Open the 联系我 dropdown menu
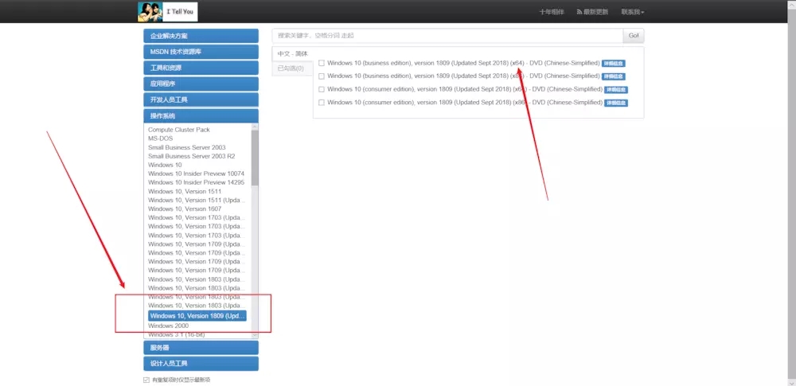 [633, 12]
